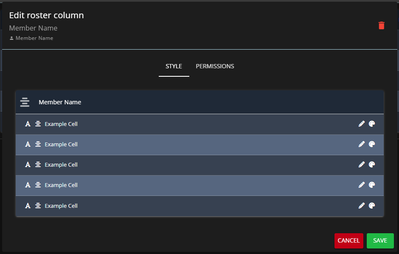Click the font icon in second Example Cell row

28,144
